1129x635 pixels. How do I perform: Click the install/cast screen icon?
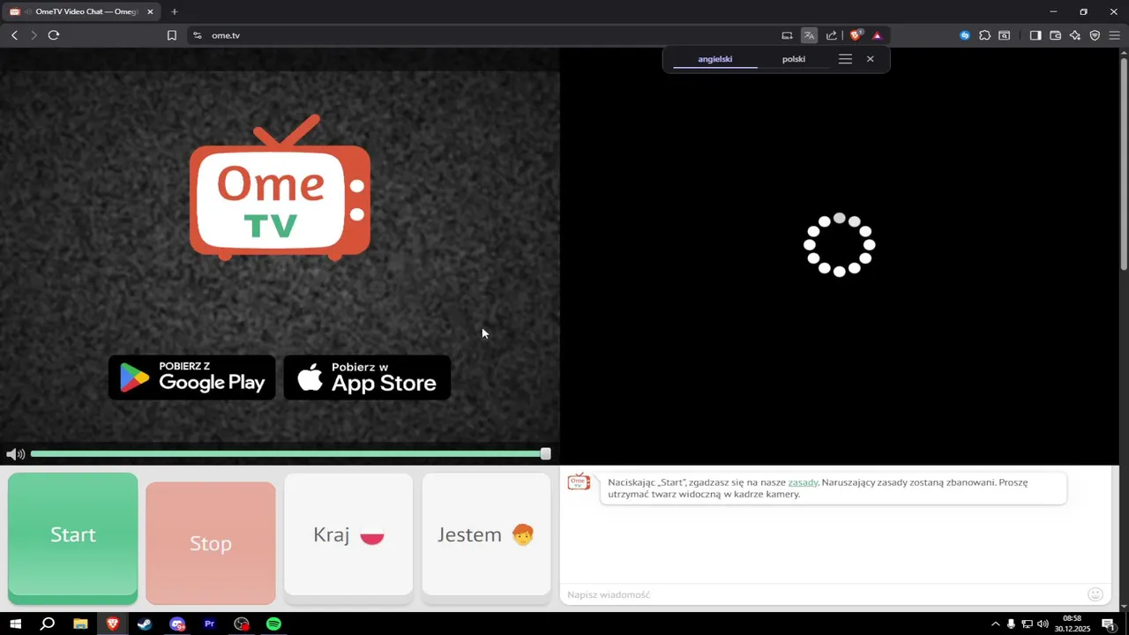tap(787, 35)
